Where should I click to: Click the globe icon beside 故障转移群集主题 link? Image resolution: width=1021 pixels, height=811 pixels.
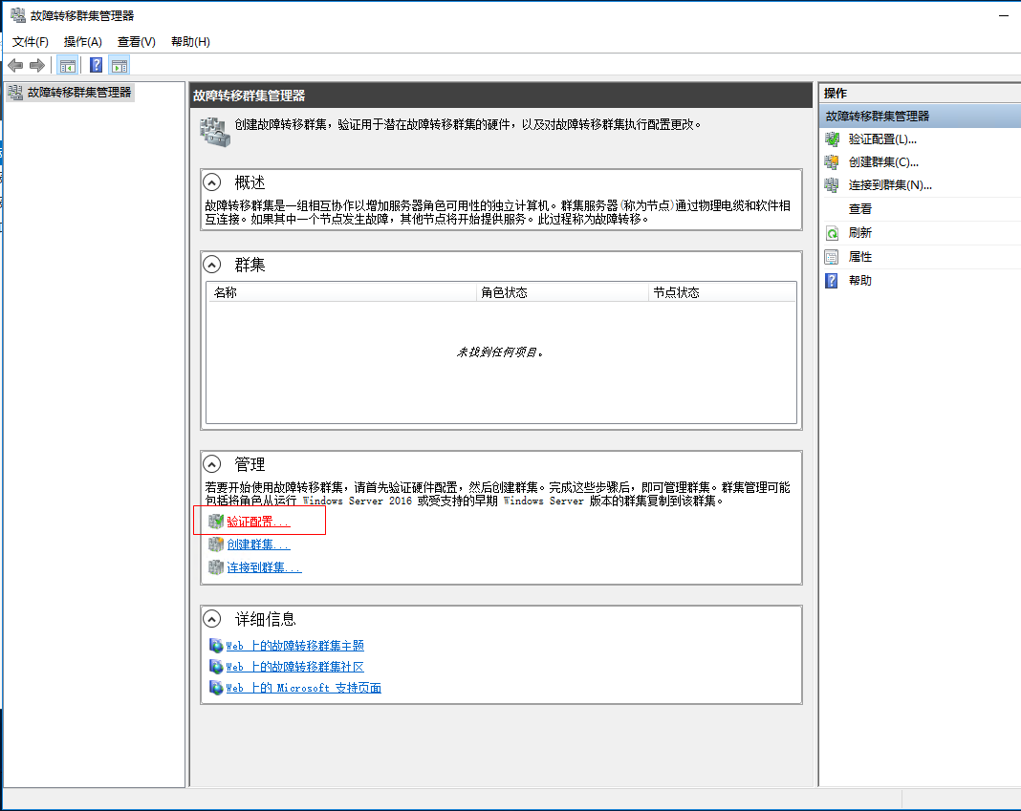coord(215,646)
